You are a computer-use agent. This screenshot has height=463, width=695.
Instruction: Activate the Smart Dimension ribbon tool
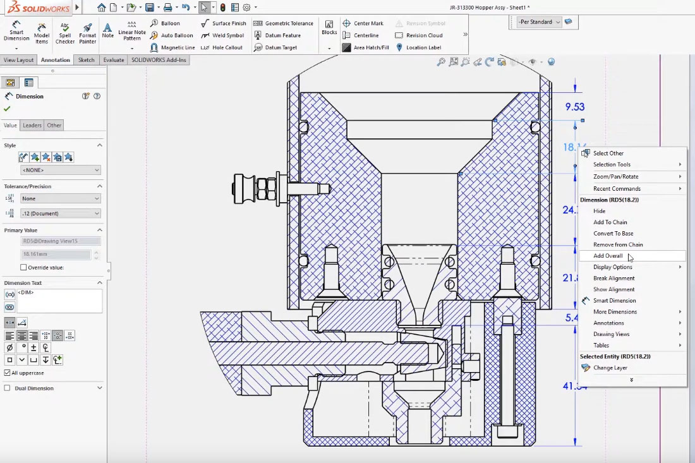(x=16, y=31)
